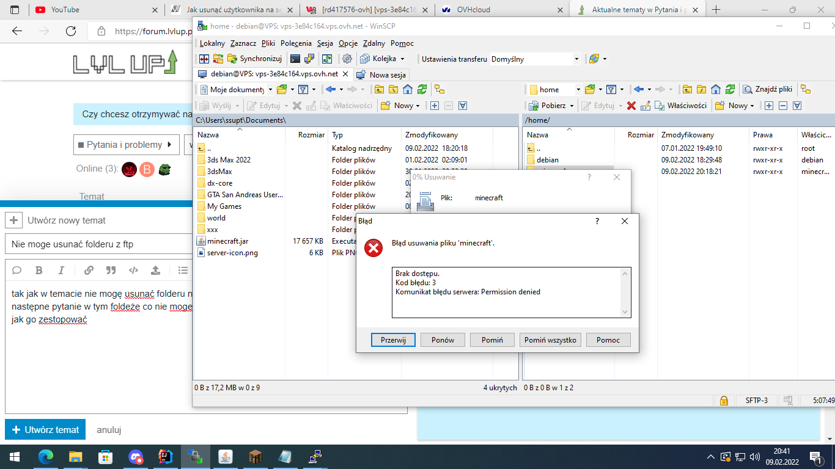Open the Polecenia menu
This screenshot has width=835, height=469.
coord(296,43)
